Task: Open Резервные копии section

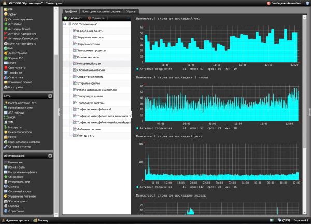Action: [20, 181]
